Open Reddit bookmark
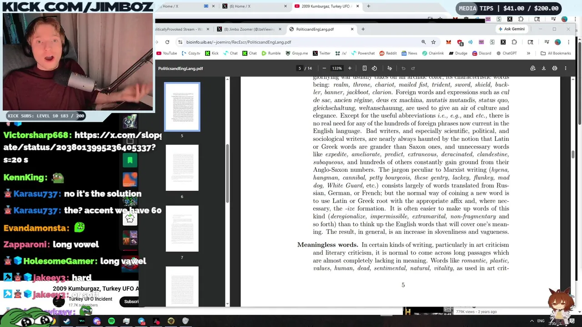This screenshot has width=582, height=327. pos(388,53)
